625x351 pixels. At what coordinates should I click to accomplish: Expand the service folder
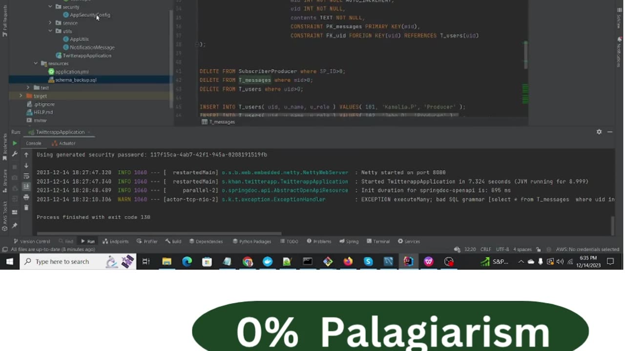pos(50,23)
